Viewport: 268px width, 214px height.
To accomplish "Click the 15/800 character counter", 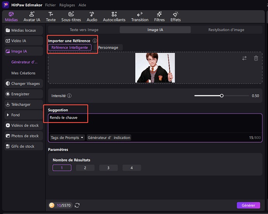I will 255,138.
